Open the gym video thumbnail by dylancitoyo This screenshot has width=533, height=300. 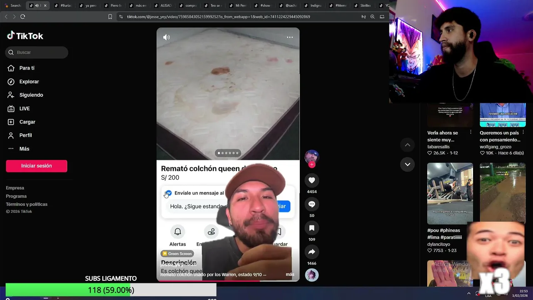click(x=450, y=193)
